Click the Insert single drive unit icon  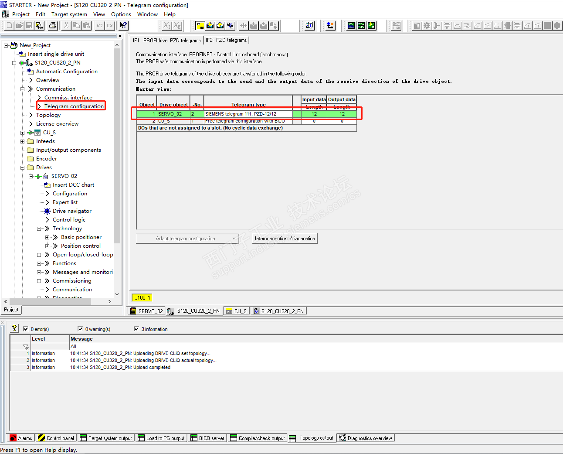click(22, 54)
